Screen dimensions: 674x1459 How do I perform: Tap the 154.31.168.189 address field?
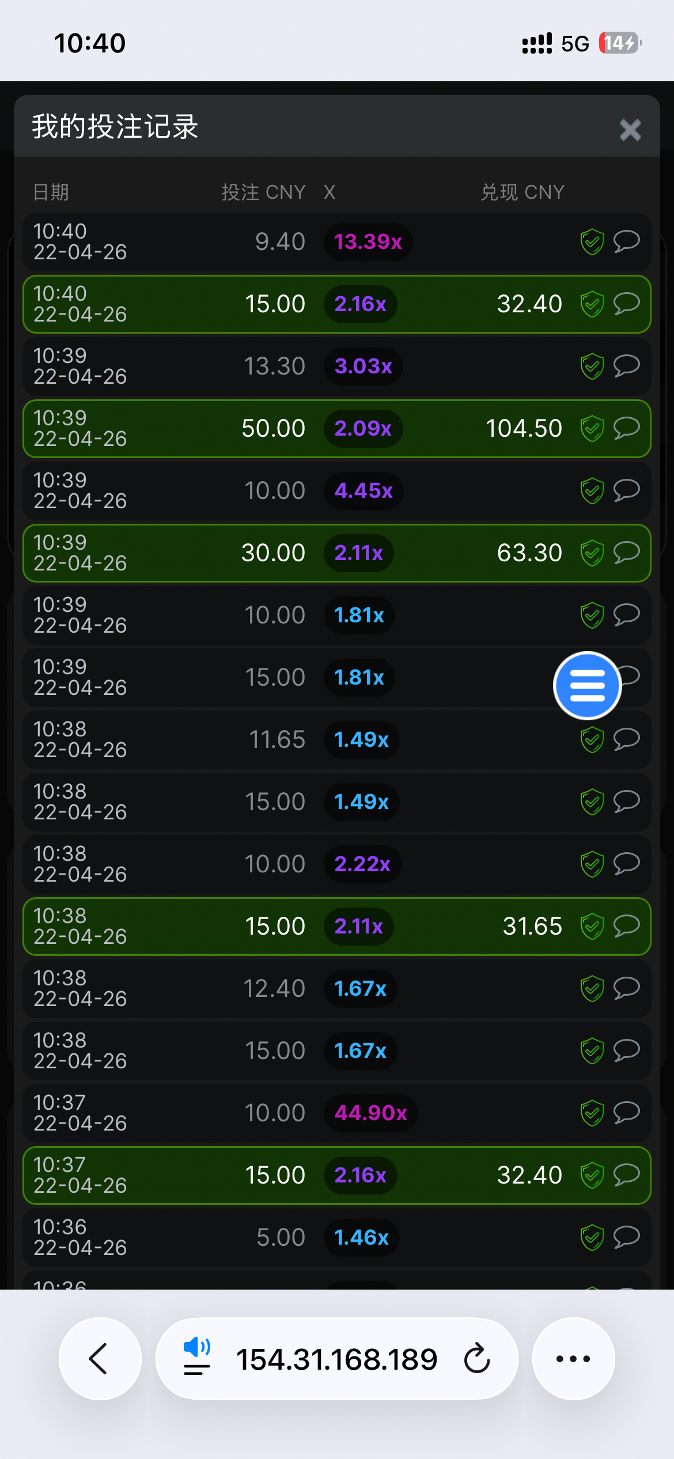337,1360
